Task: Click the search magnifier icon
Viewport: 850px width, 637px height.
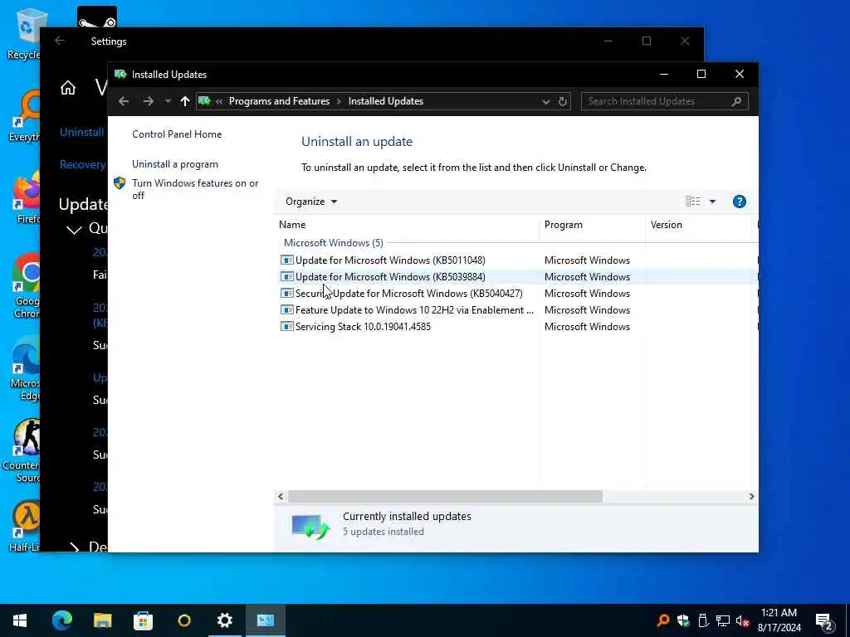Action: 736,101
